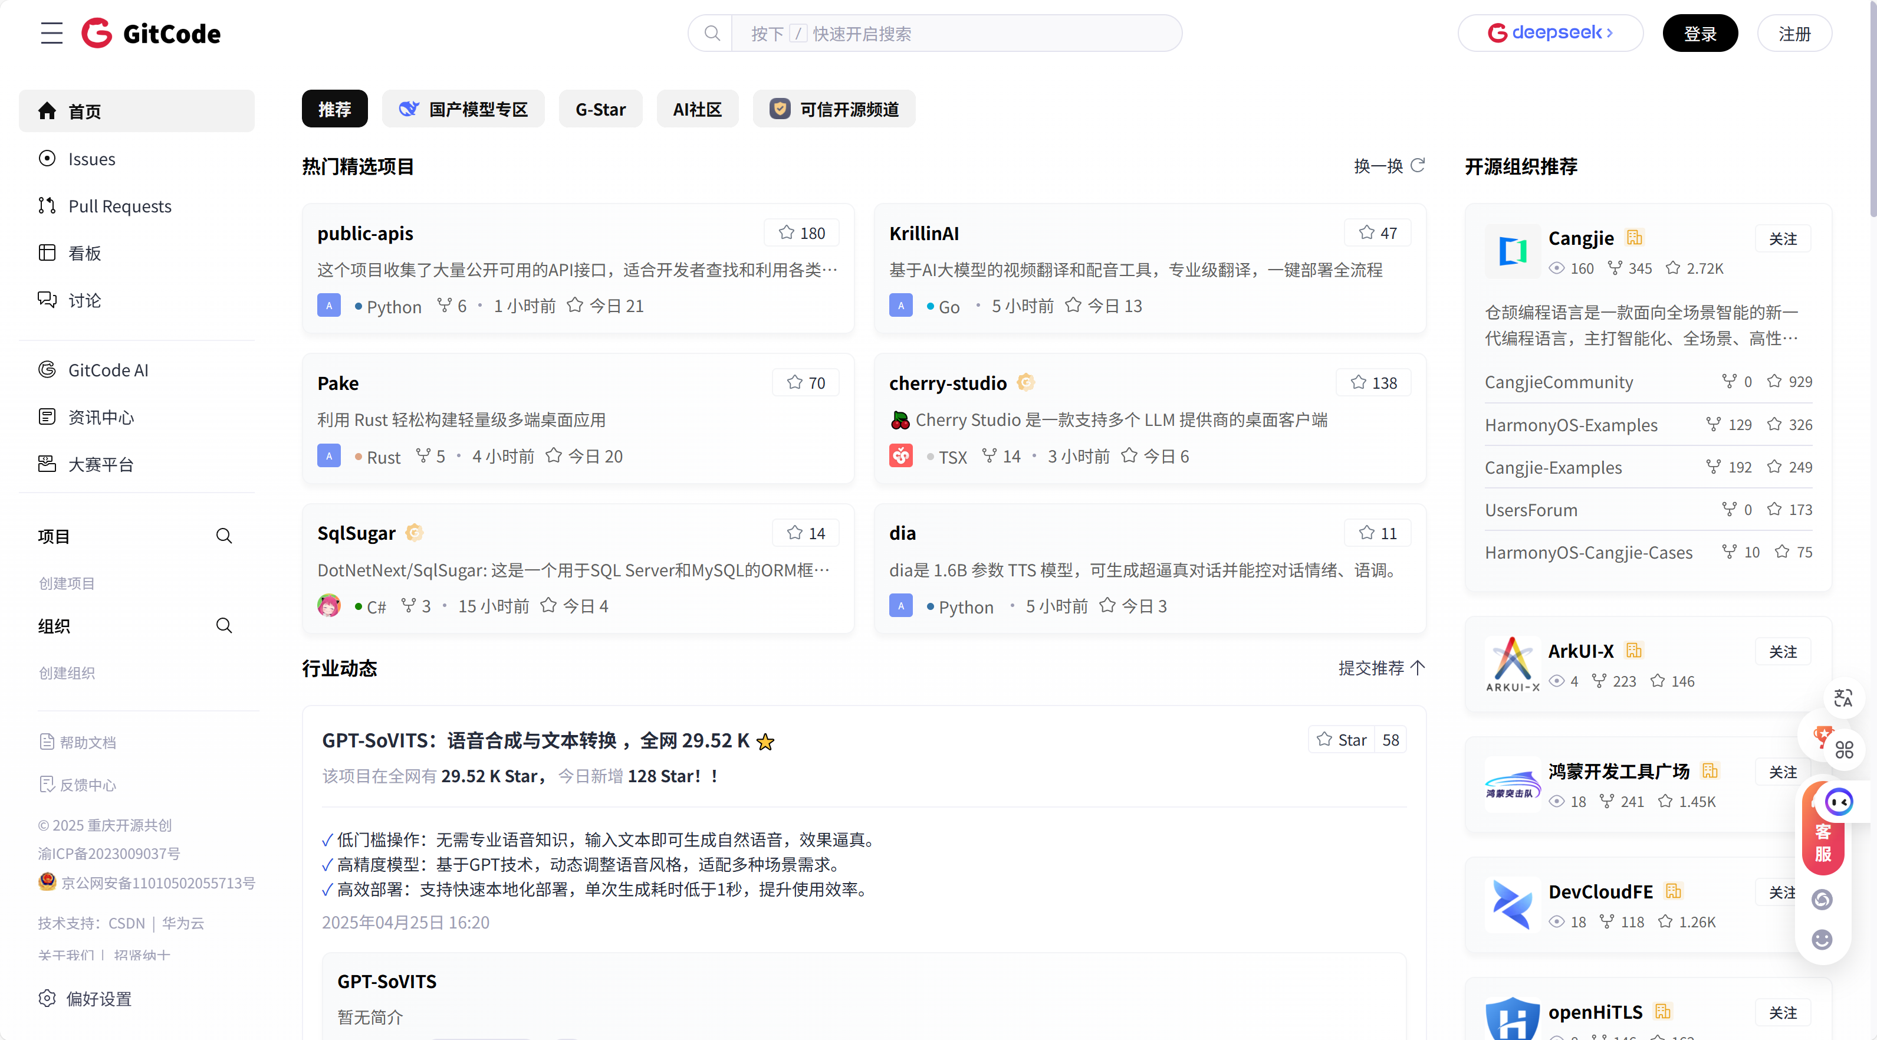Select the 推荐 tab
Image resolution: width=1877 pixels, height=1040 pixels.
point(334,109)
